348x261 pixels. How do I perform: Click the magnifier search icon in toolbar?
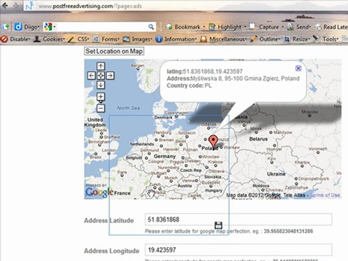coord(151,27)
